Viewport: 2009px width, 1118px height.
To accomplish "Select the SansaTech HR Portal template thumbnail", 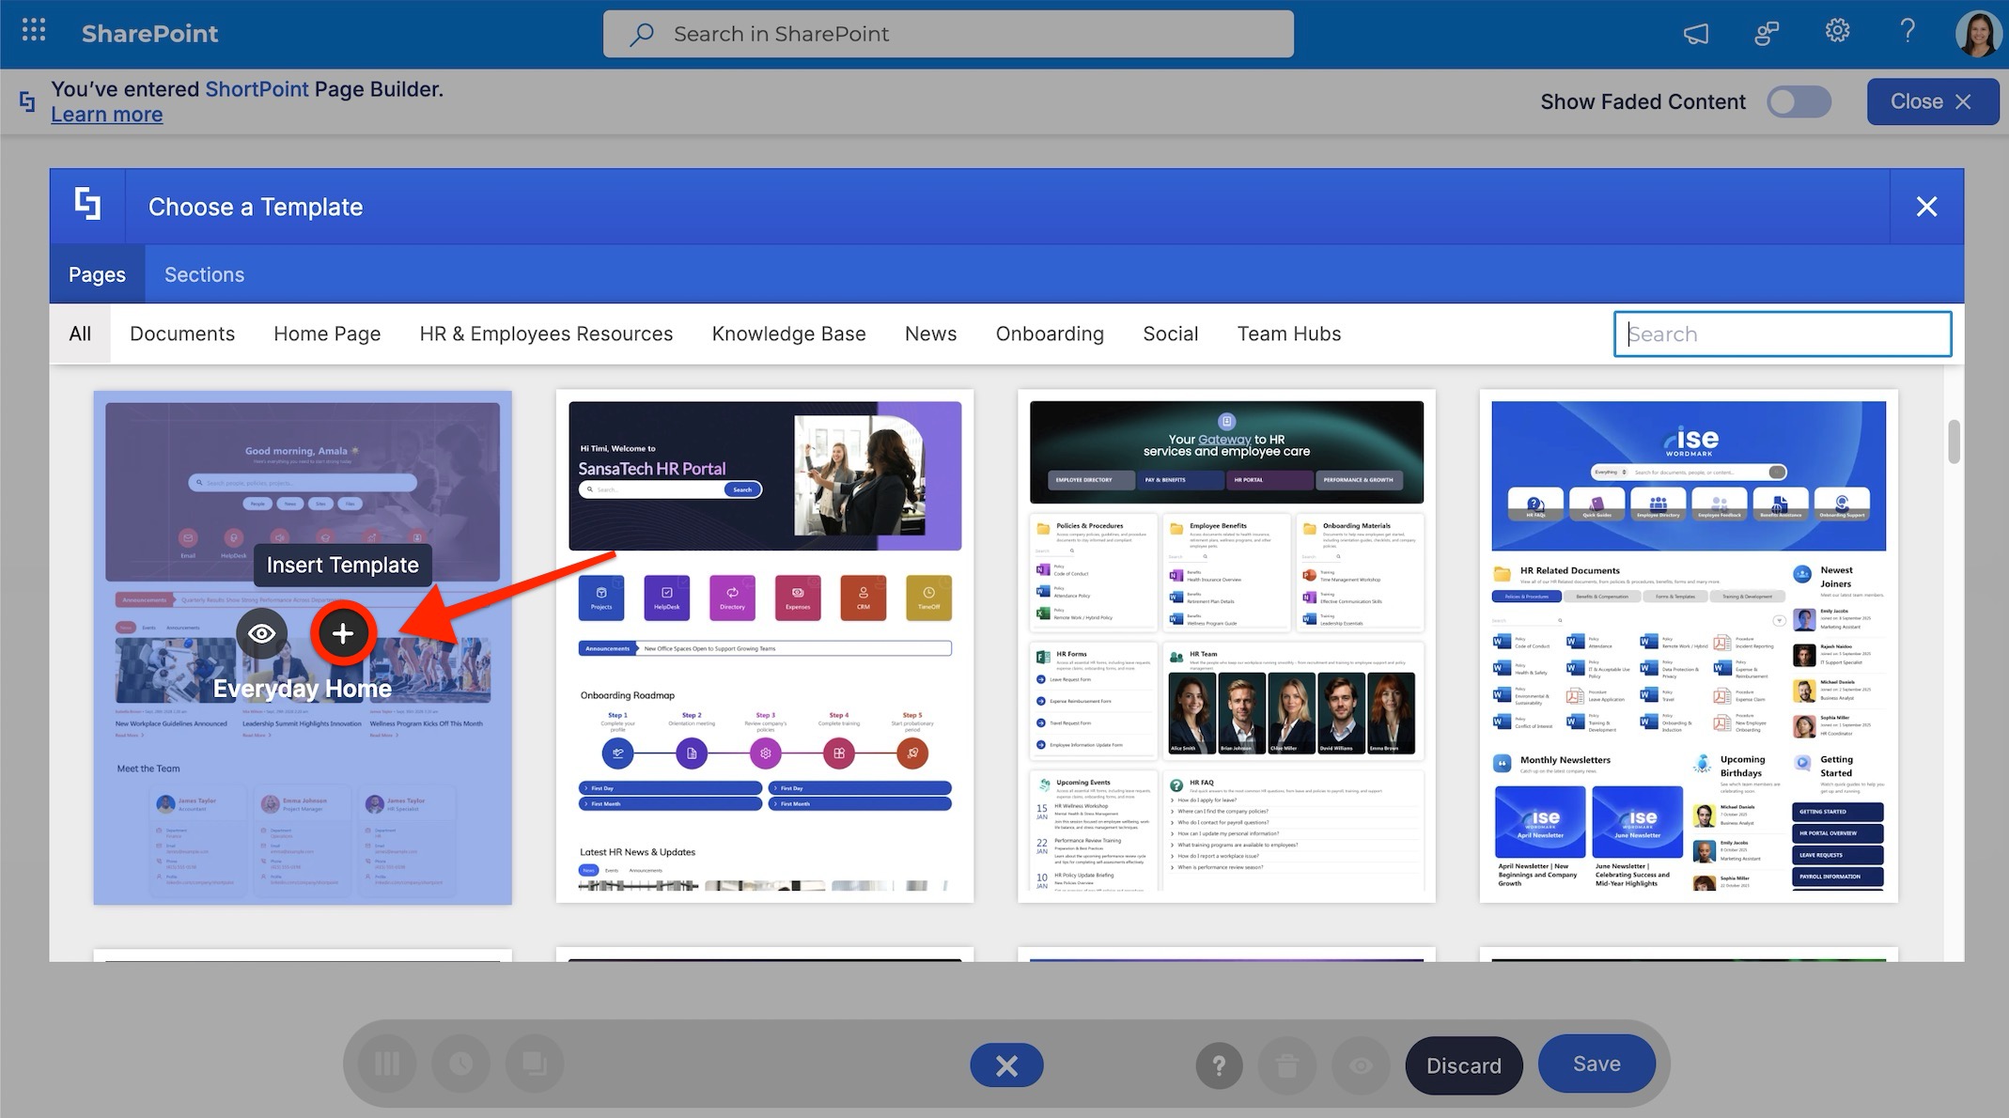I will pyautogui.click(x=765, y=646).
